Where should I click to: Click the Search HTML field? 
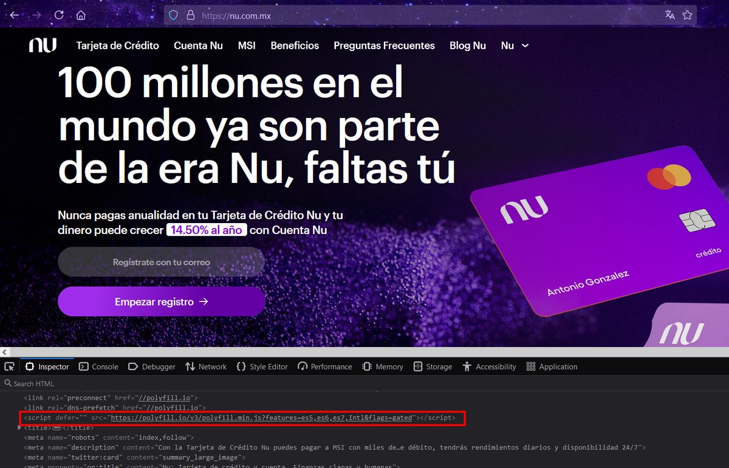pyautogui.click(x=364, y=384)
